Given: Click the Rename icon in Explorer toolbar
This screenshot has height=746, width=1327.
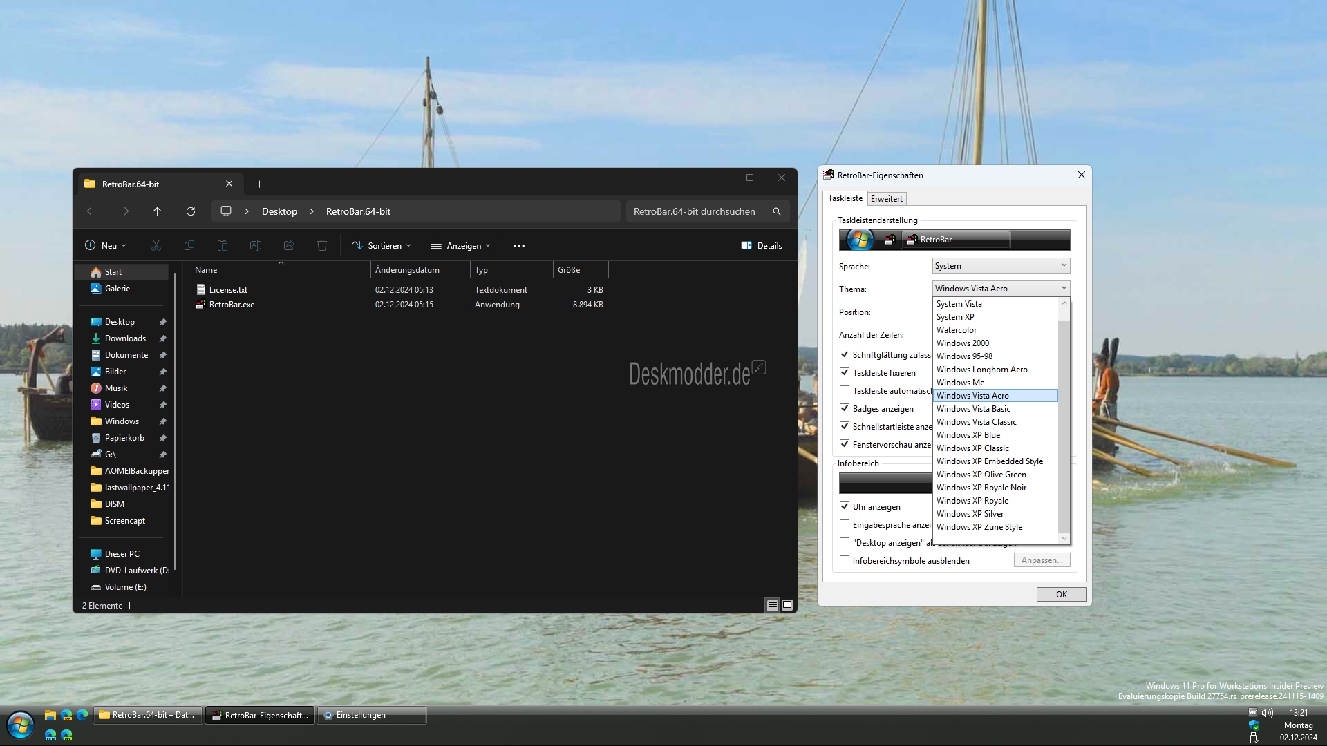Looking at the screenshot, I should click(256, 245).
